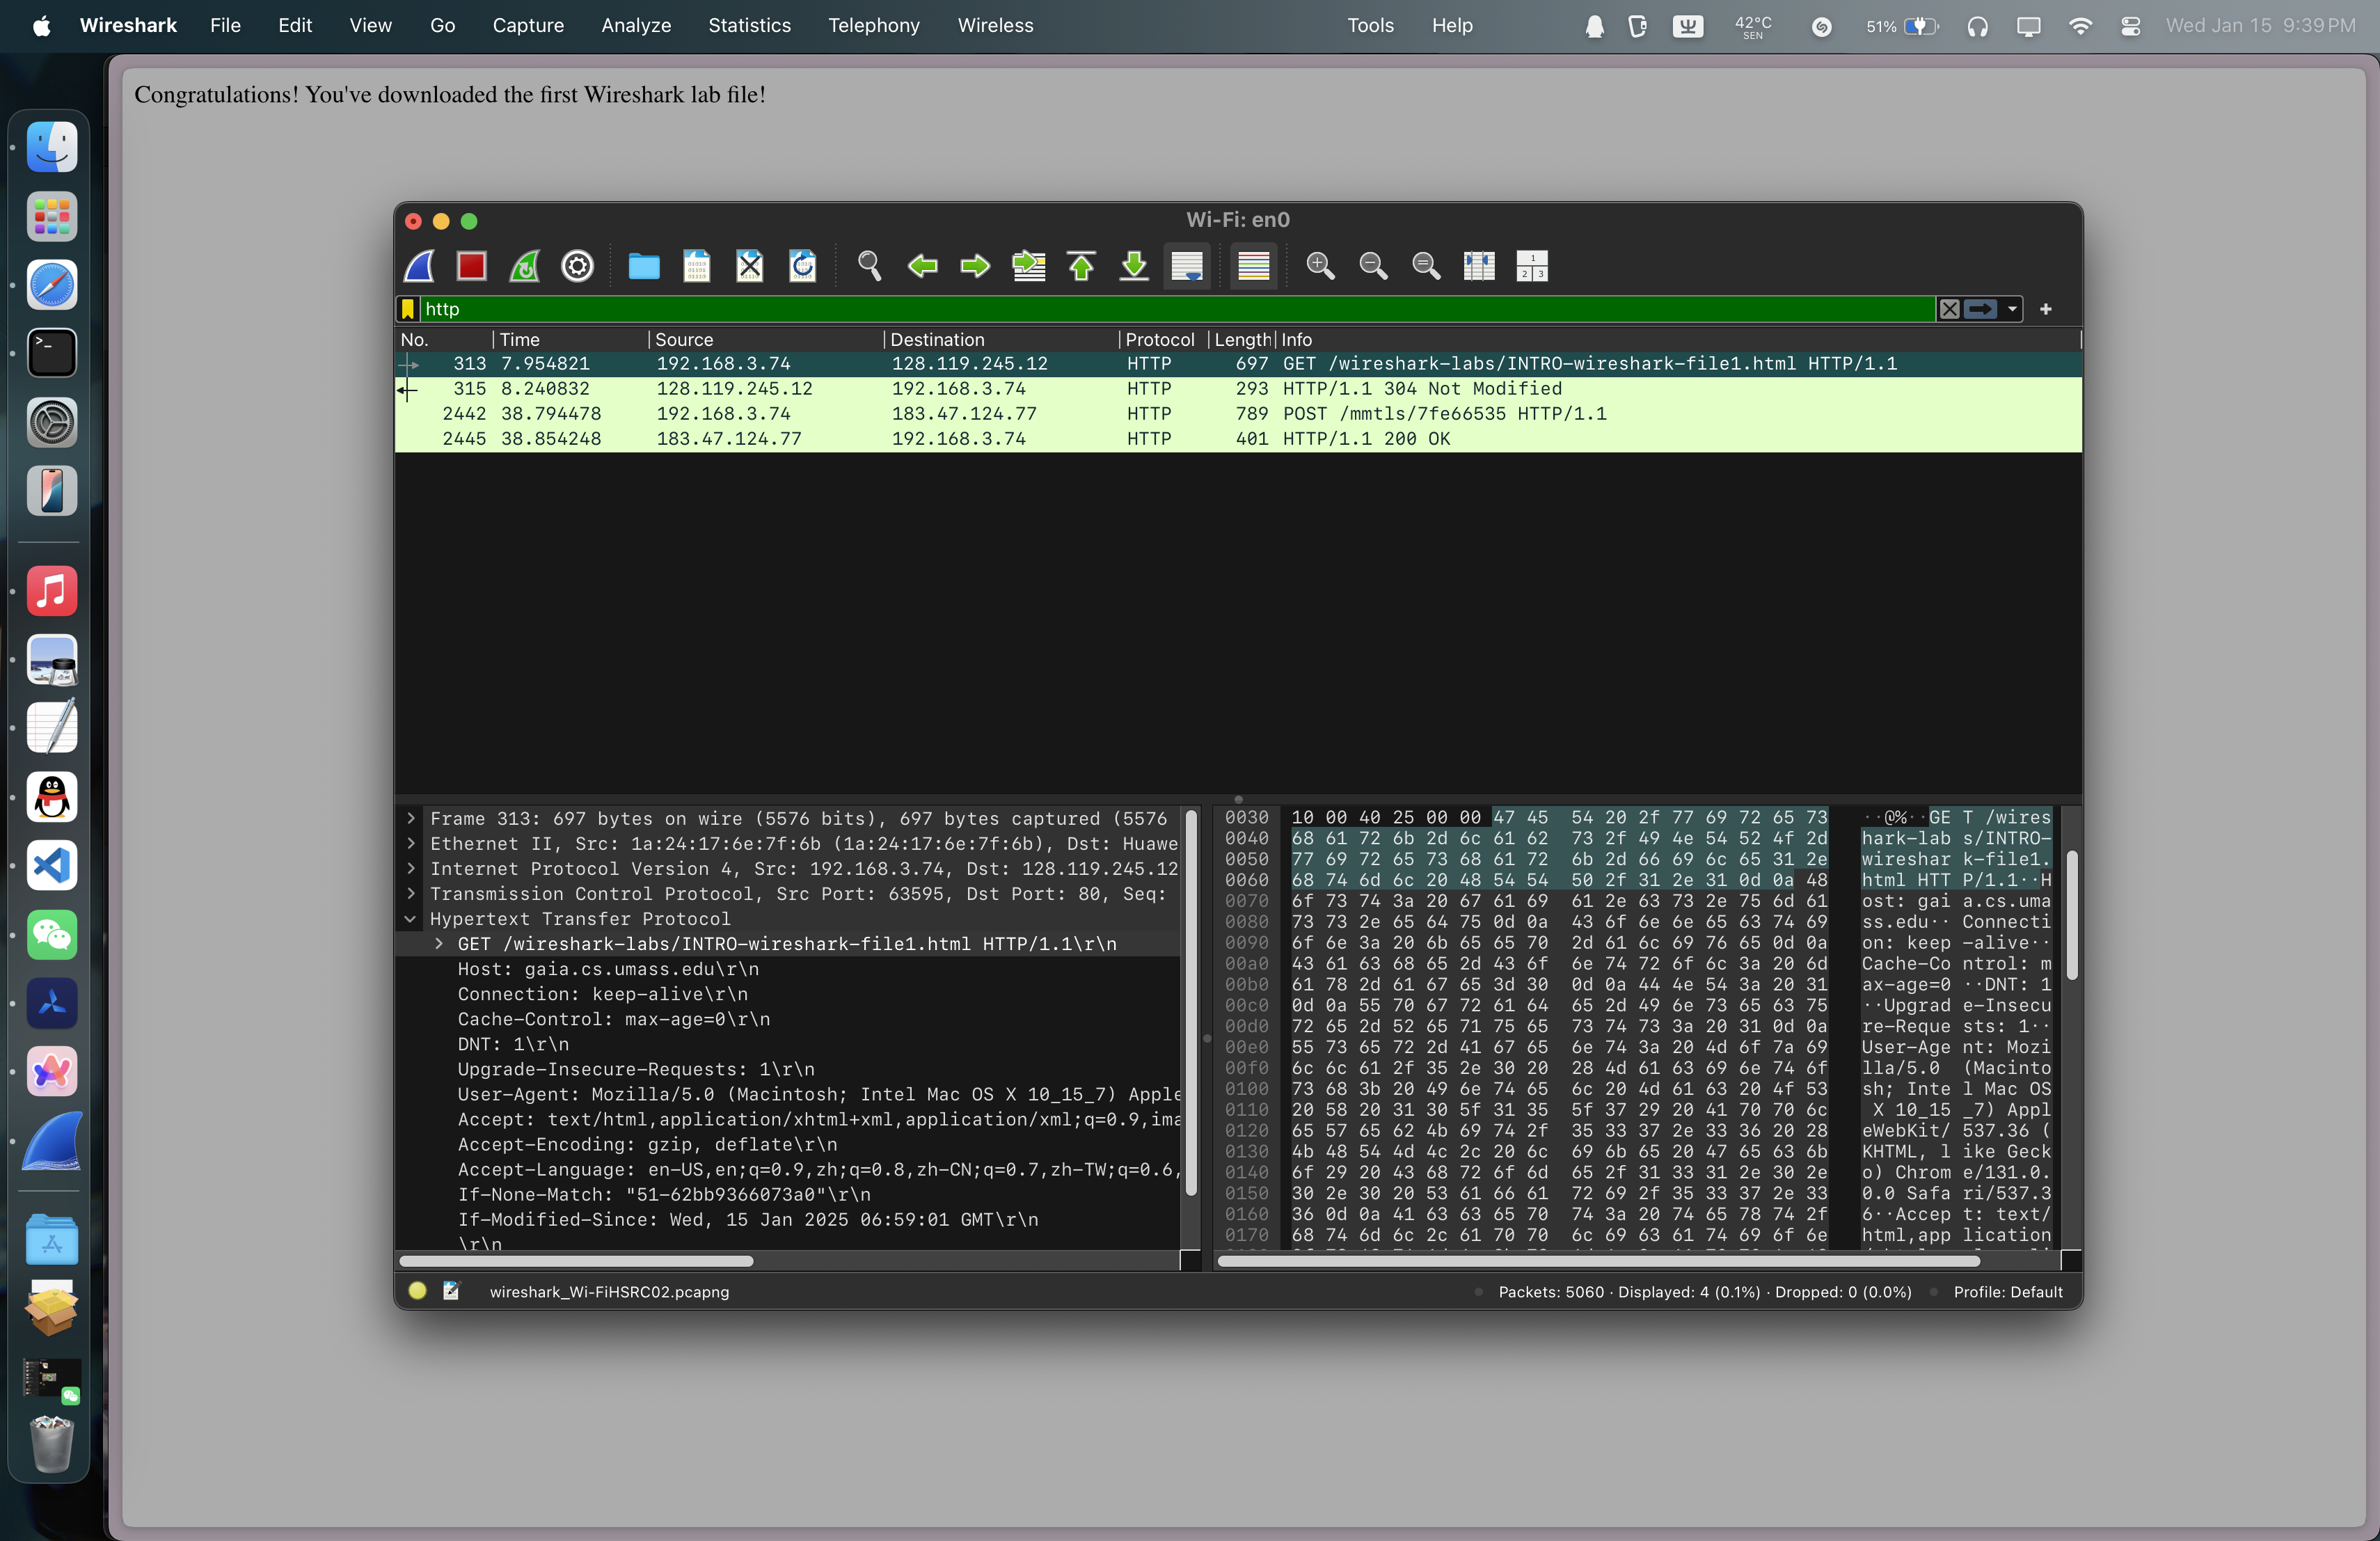
Task: Expand Ethernet II details
Action: pyautogui.click(x=410, y=844)
